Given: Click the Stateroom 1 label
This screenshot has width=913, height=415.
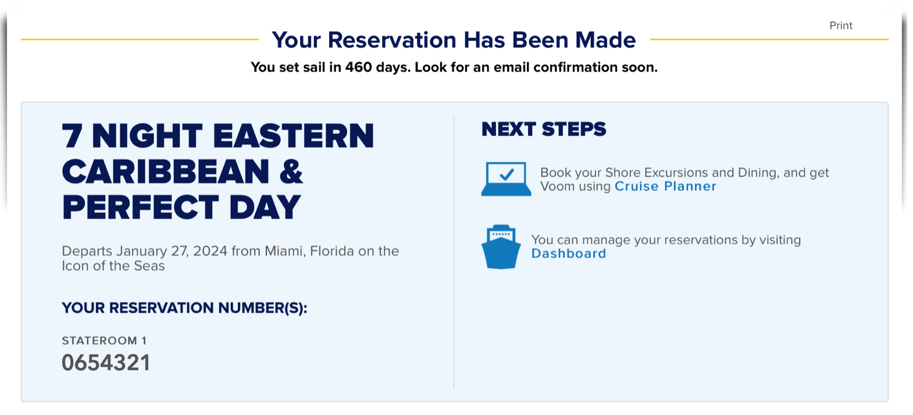Looking at the screenshot, I should [104, 341].
